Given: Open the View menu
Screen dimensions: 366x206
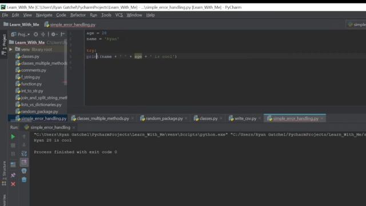Looking at the screenshot, I should coord(27,15).
